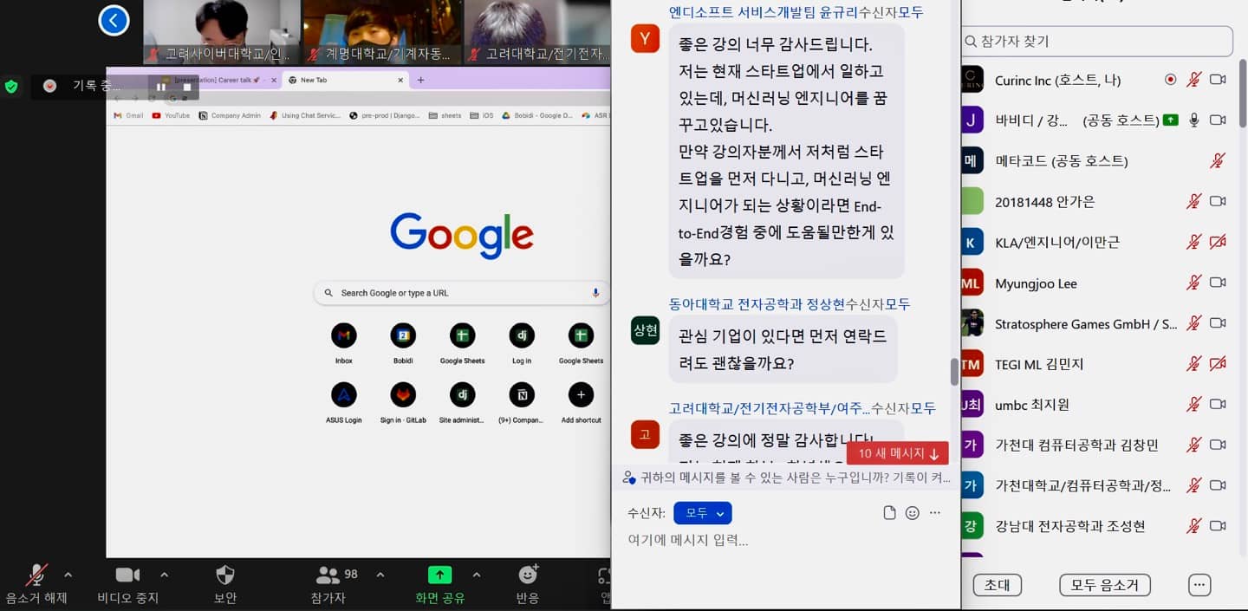Open the (9+) Company shortcut icon
Viewport: 1248px width, 611px height.
[x=522, y=394]
